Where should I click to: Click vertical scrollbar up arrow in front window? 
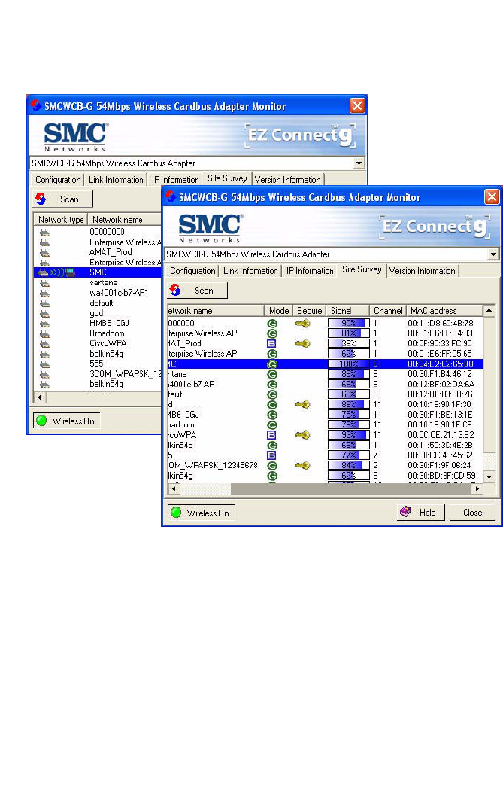(x=489, y=310)
